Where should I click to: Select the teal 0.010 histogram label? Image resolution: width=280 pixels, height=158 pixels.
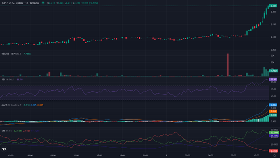(273, 115)
